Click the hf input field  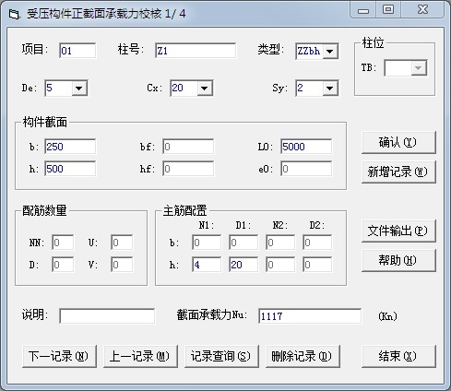click(x=188, y=169)
